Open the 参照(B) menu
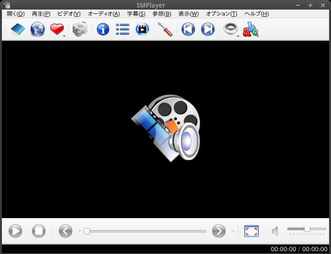The height and width of the screenshot is (254, 331). (162, 14)
